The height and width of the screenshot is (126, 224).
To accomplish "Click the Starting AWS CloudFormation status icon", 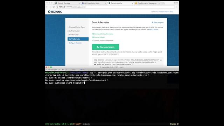I will tap(93, 34).
